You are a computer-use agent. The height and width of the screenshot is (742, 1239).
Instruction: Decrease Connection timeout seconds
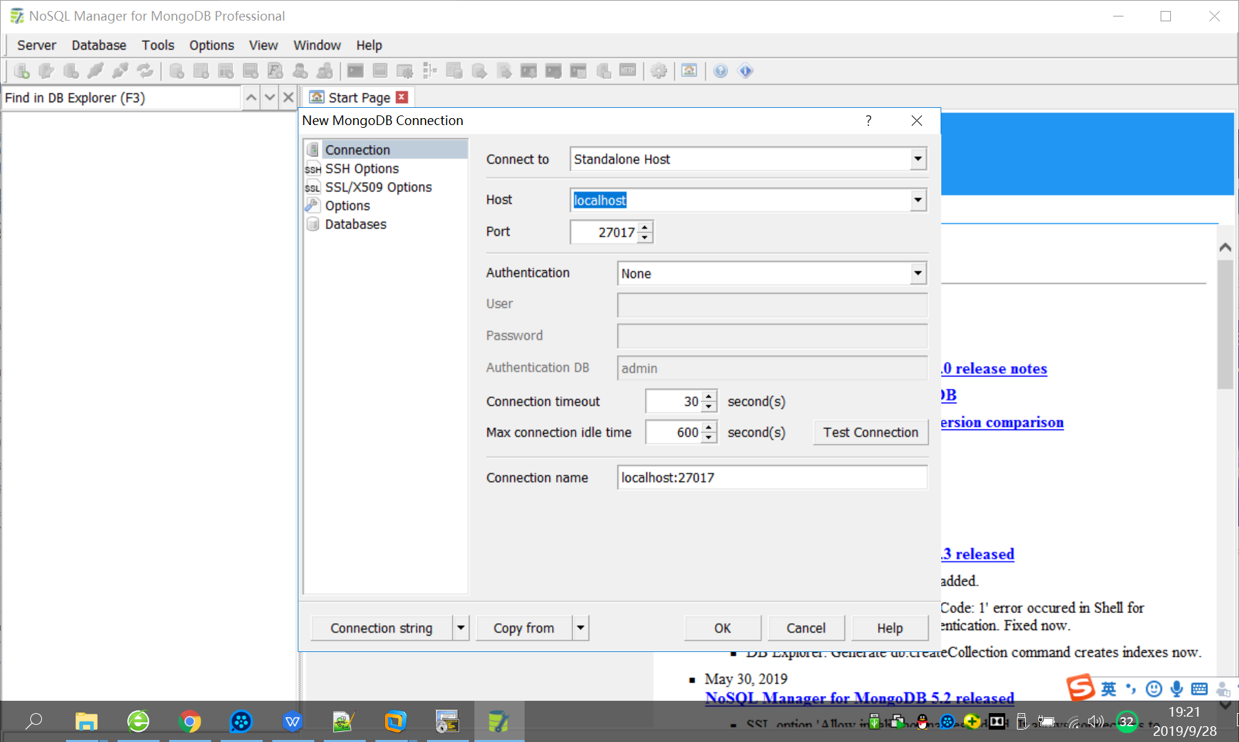709,407
